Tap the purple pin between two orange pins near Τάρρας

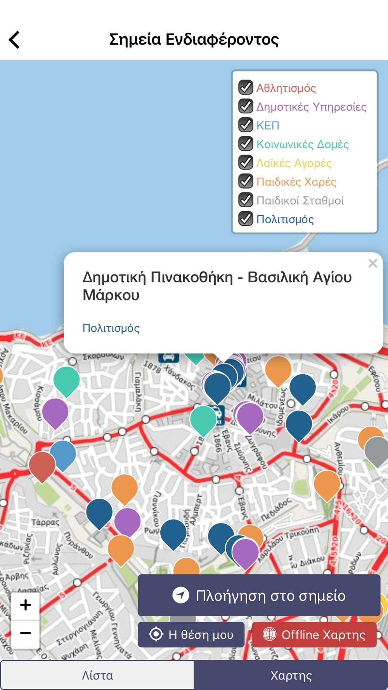pos(127,522)
